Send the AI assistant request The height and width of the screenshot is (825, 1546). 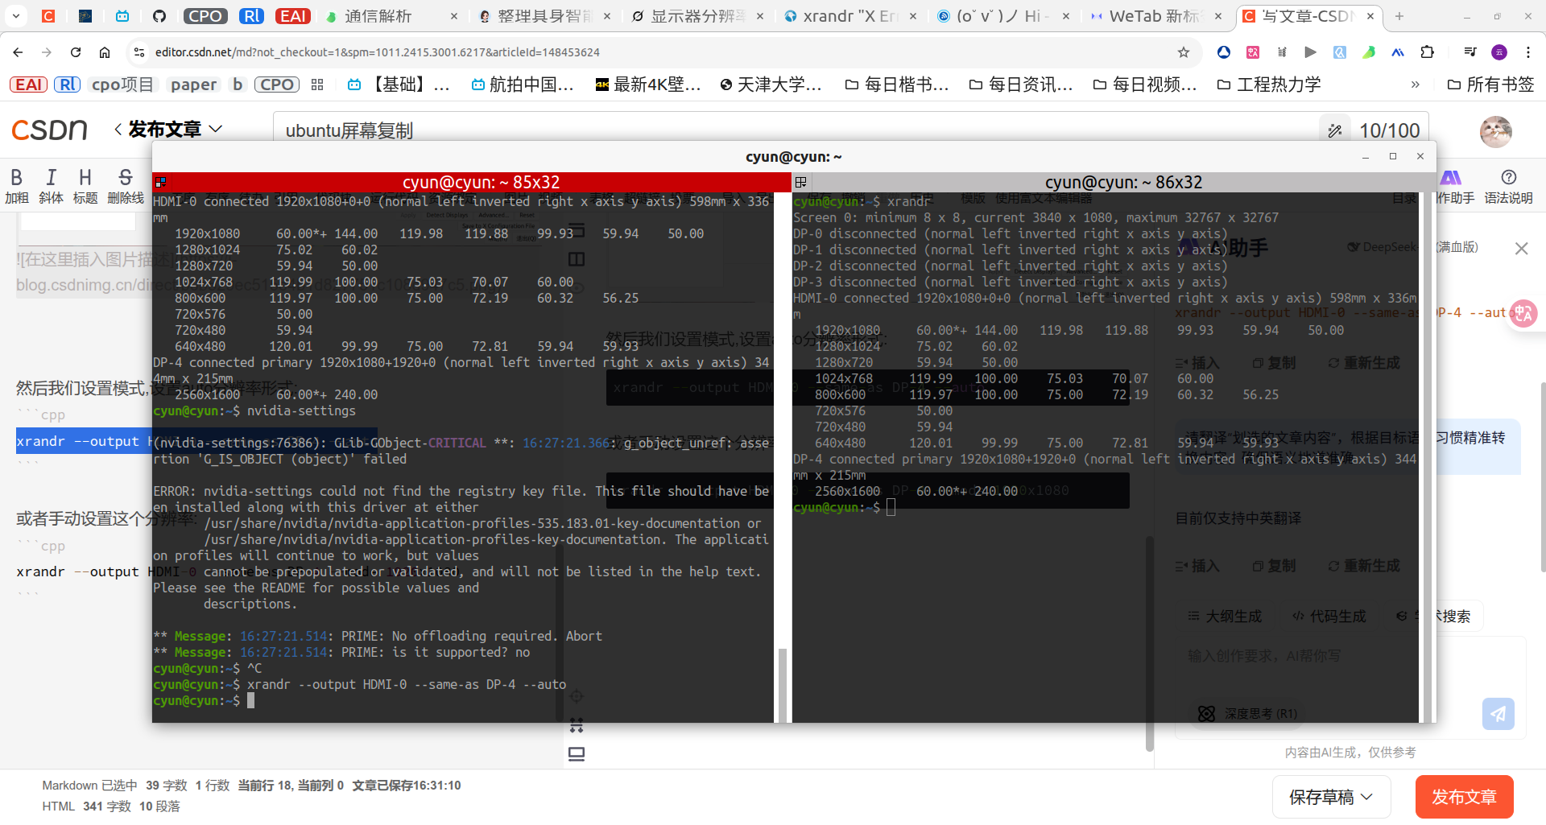(1498, 713)
